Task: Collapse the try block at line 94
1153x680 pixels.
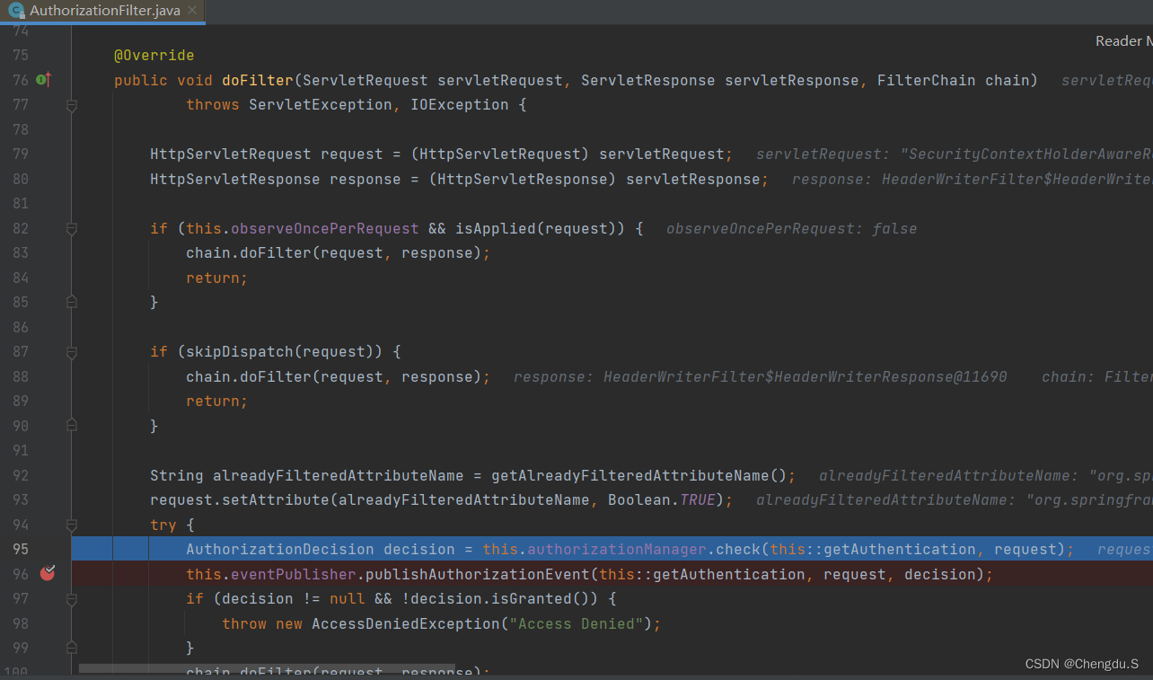Action: point(72,525)
